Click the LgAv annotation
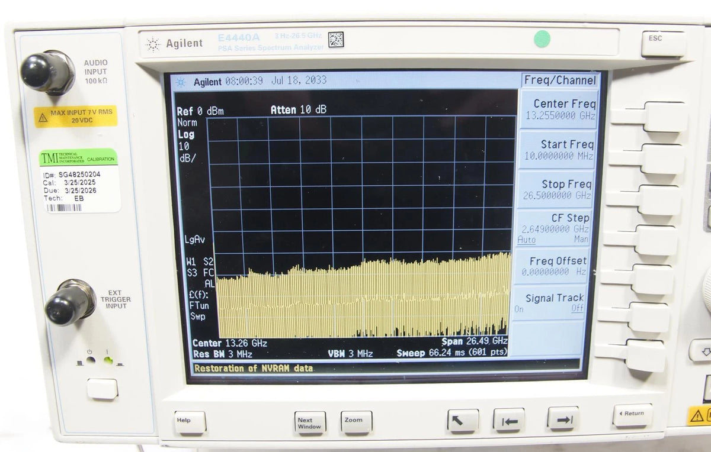Viewport: 711px width, 452px height. pos(195,240)
